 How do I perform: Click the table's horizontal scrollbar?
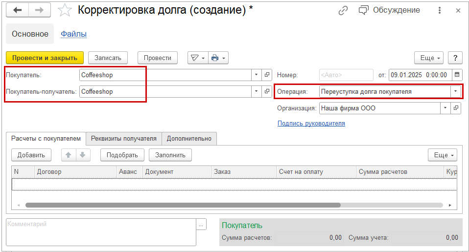(234, 205)
